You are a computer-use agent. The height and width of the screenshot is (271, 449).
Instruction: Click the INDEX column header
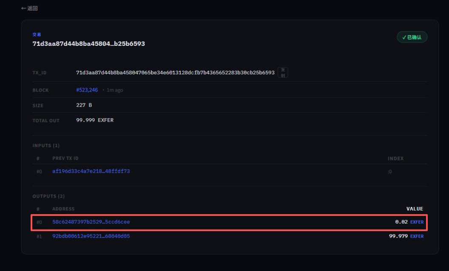395,159
